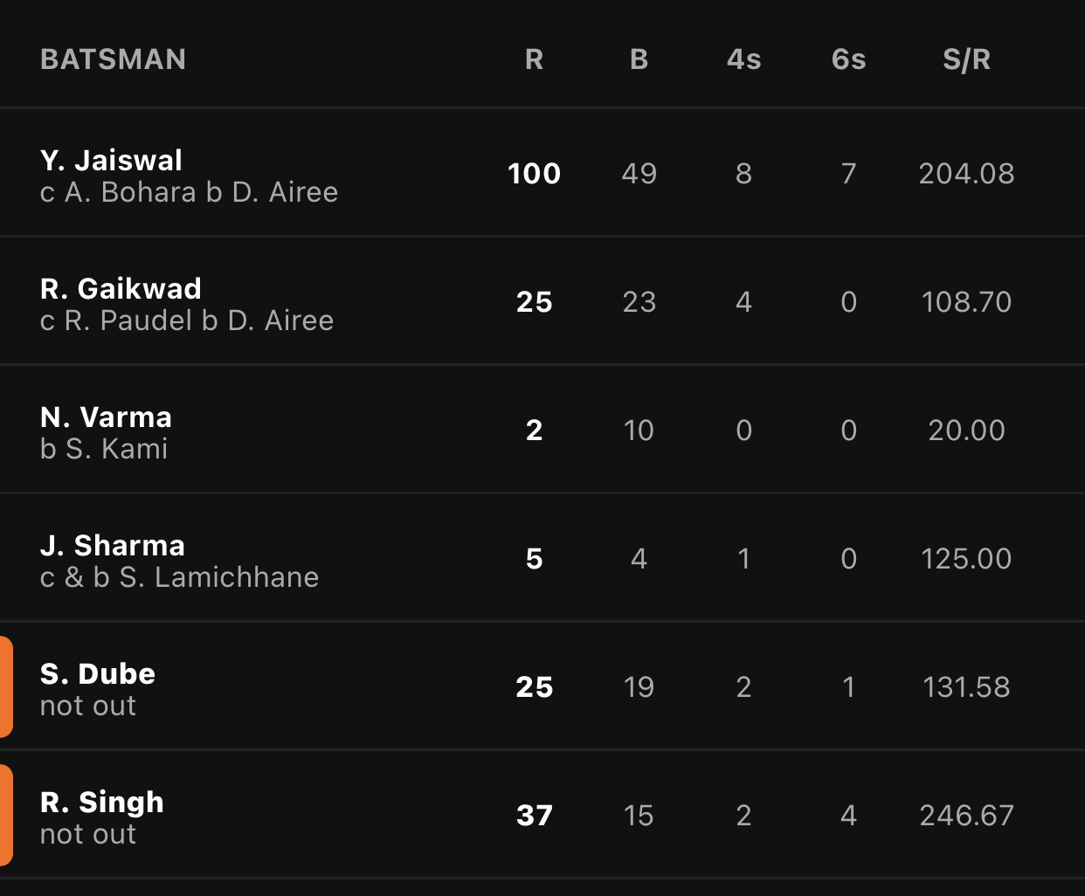Select the "b S. Kami" dismissal line
Viewport: 1085px width, 896px height.
(104, 449)
